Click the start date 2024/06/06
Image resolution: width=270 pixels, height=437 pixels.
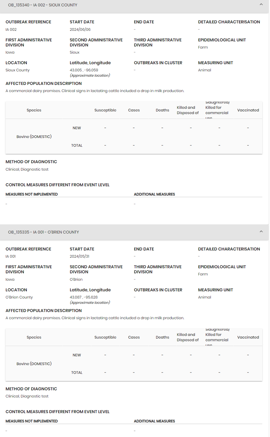80,29
